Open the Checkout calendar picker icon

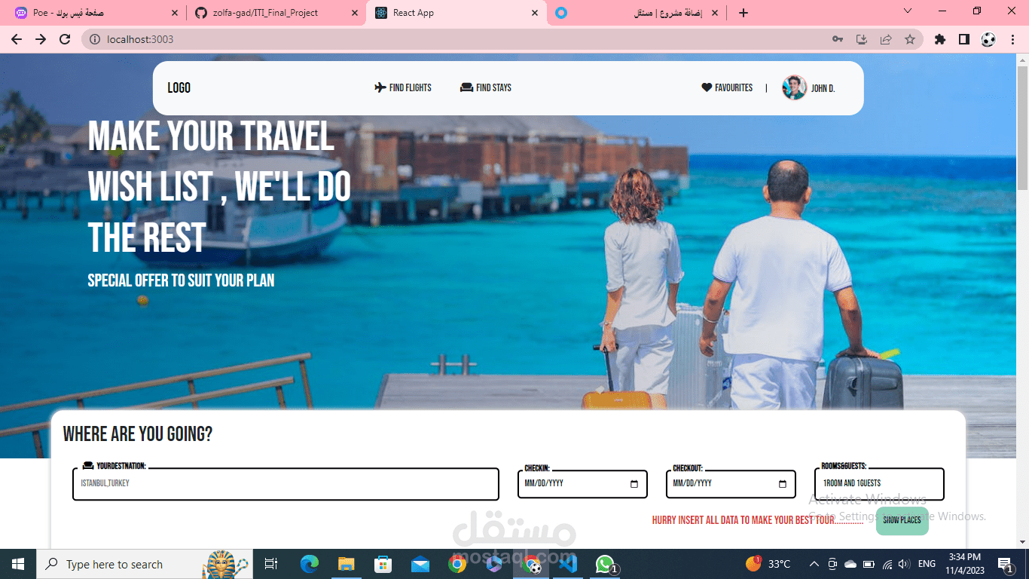[x=782, y=484]
